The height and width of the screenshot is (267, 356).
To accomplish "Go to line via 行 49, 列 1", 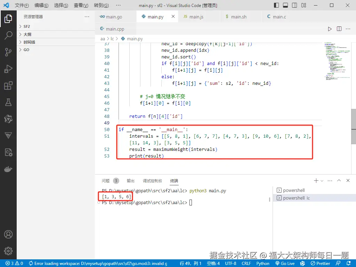I will pos(191,264).
